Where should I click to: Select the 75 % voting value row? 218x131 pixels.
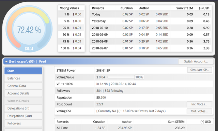pyautogui.click(x=71, y=41)
